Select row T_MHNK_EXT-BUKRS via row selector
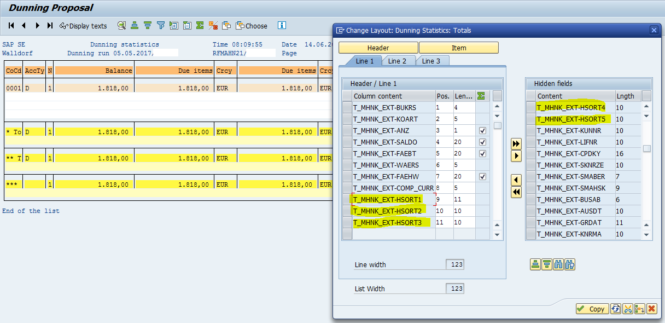This screenshot has width=665, height=323. click(347, 108)
